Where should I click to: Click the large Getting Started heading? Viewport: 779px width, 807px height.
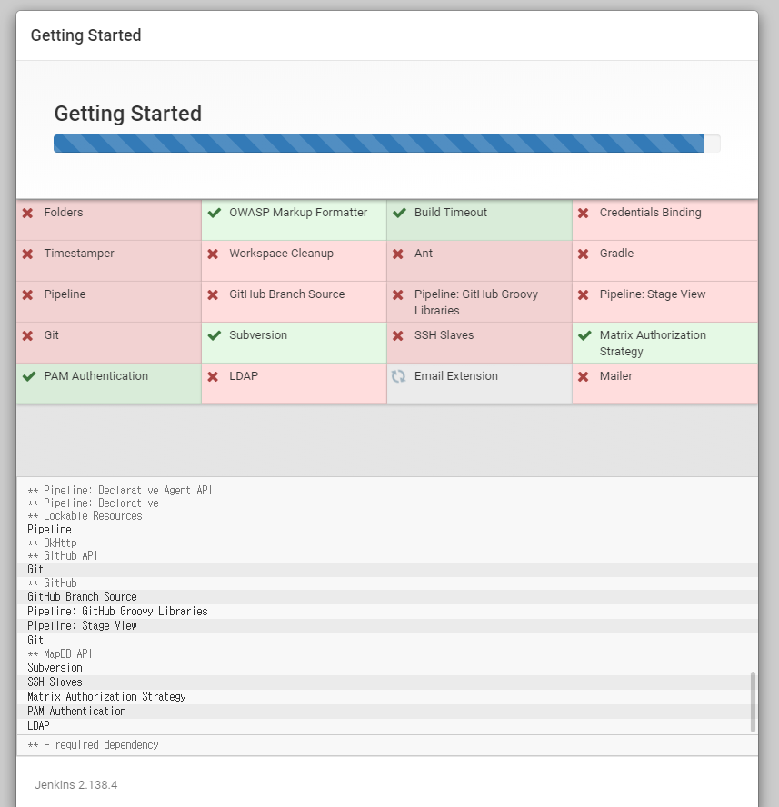[x=127, y=114]
